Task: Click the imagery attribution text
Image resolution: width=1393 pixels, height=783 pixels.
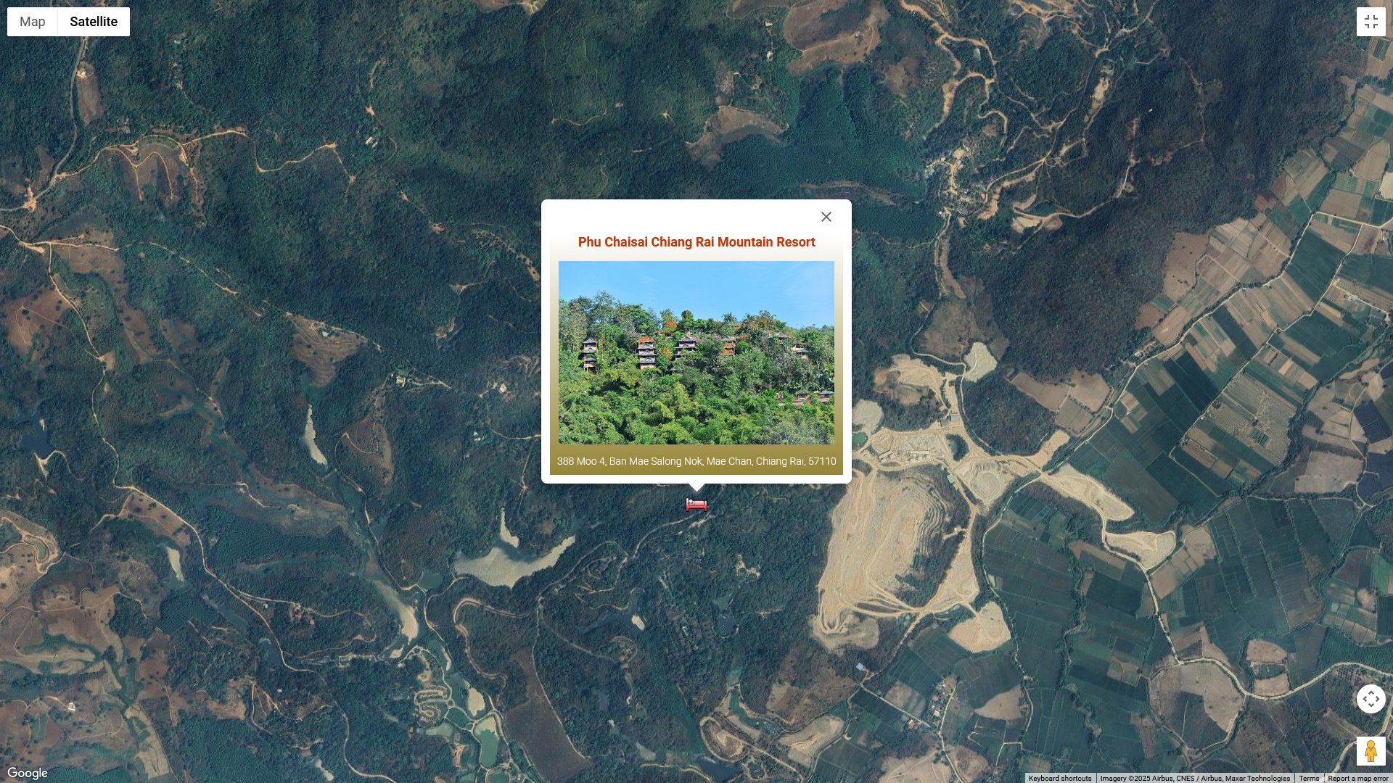Action: tap(1195, 778)
